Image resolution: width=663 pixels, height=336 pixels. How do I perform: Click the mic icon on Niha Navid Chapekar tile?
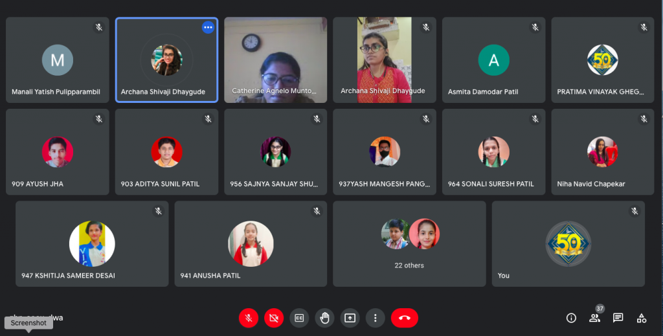(x=644, y=119)
